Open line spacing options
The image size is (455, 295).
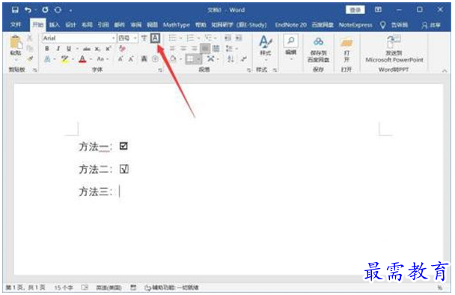231,49
